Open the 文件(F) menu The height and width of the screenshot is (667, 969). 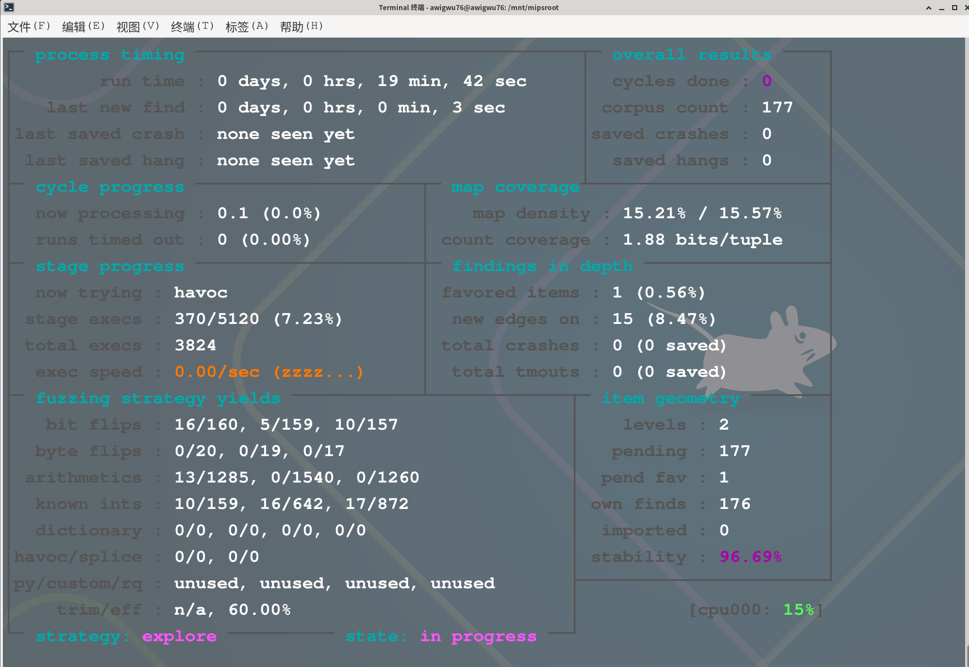(29, 26)
